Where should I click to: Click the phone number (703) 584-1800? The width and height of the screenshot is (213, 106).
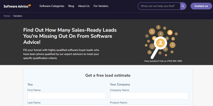[x=174, y=61]
